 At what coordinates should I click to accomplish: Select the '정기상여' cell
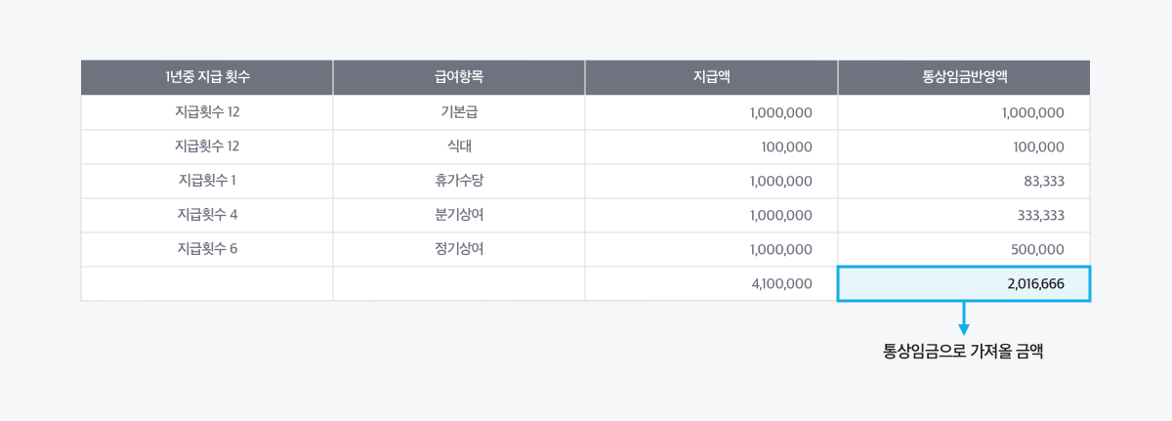(459, 249)
